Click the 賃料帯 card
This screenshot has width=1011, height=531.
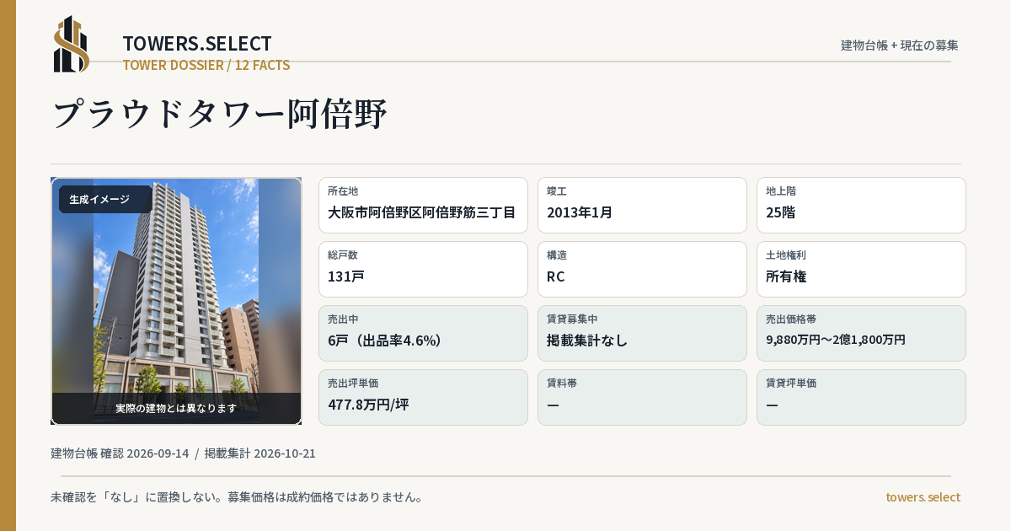(642, 397)
